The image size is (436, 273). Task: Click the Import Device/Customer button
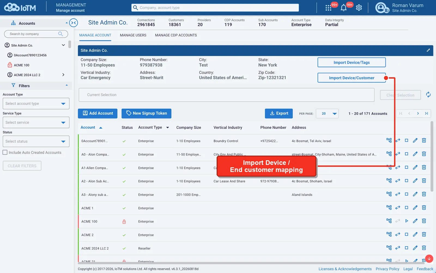352,78
